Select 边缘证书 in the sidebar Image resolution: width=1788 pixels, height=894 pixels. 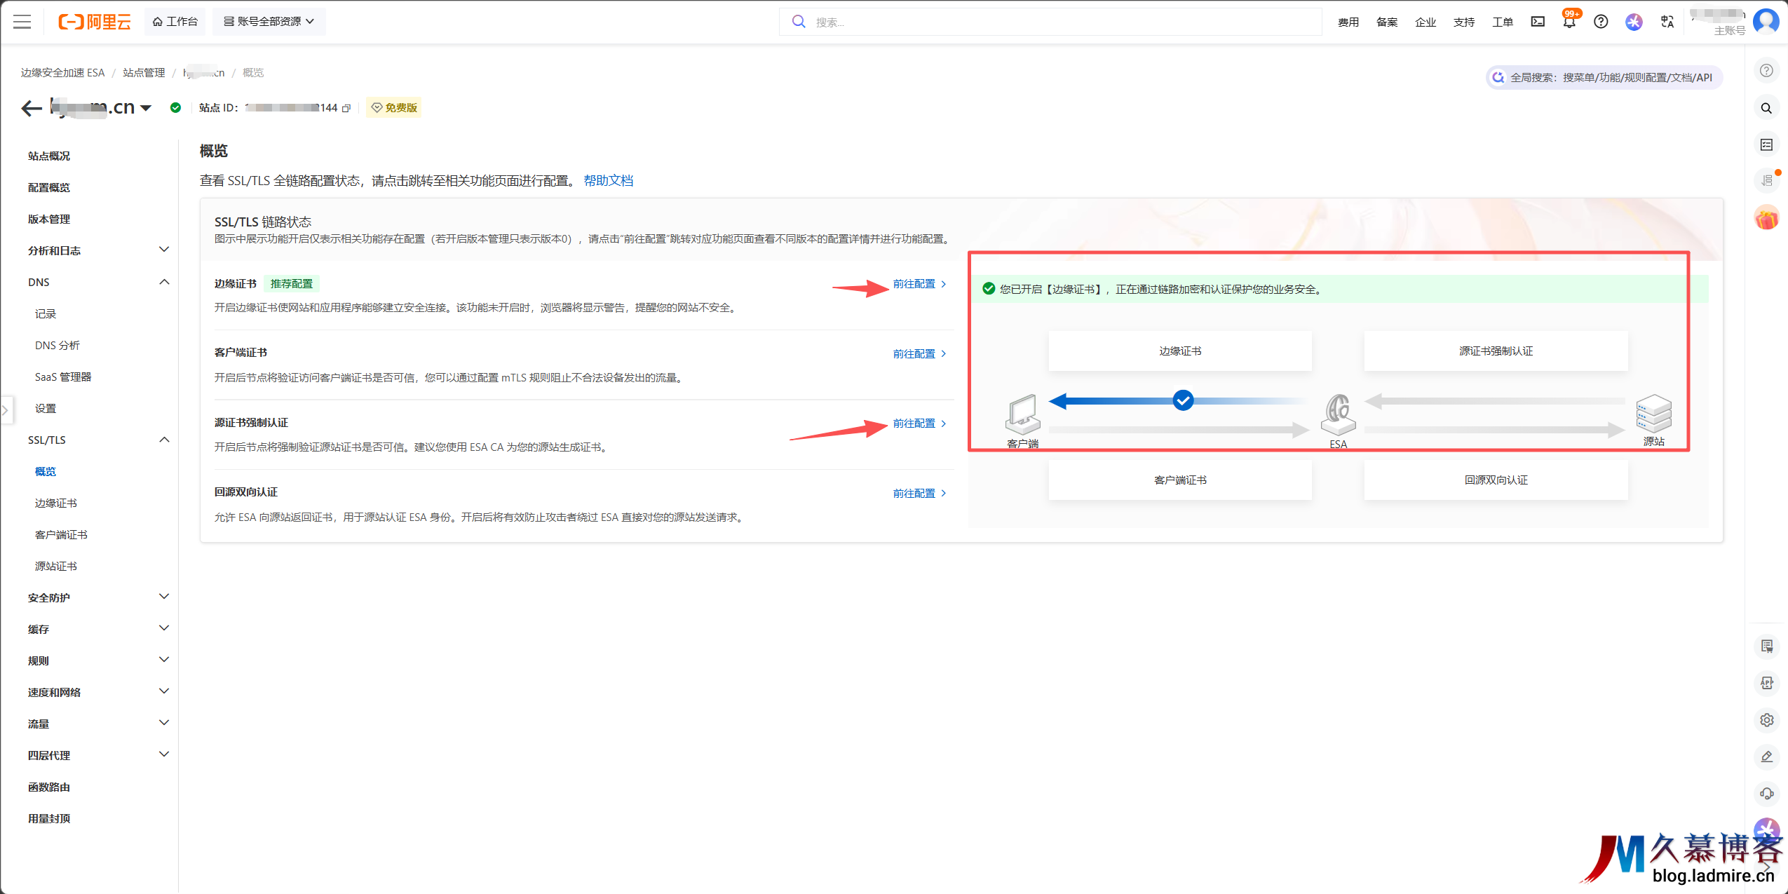click(56, 503)
